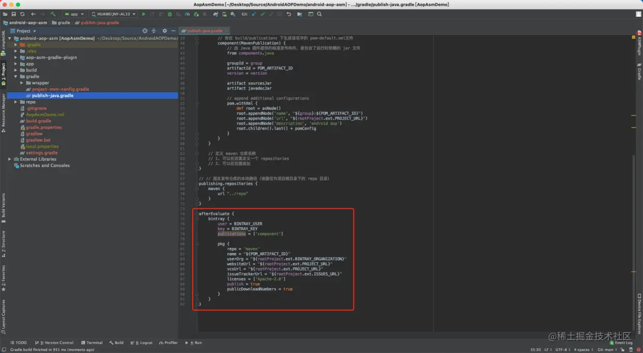Toggle the Favorites side panel
643x353 pixels.
tap(3, 278)
